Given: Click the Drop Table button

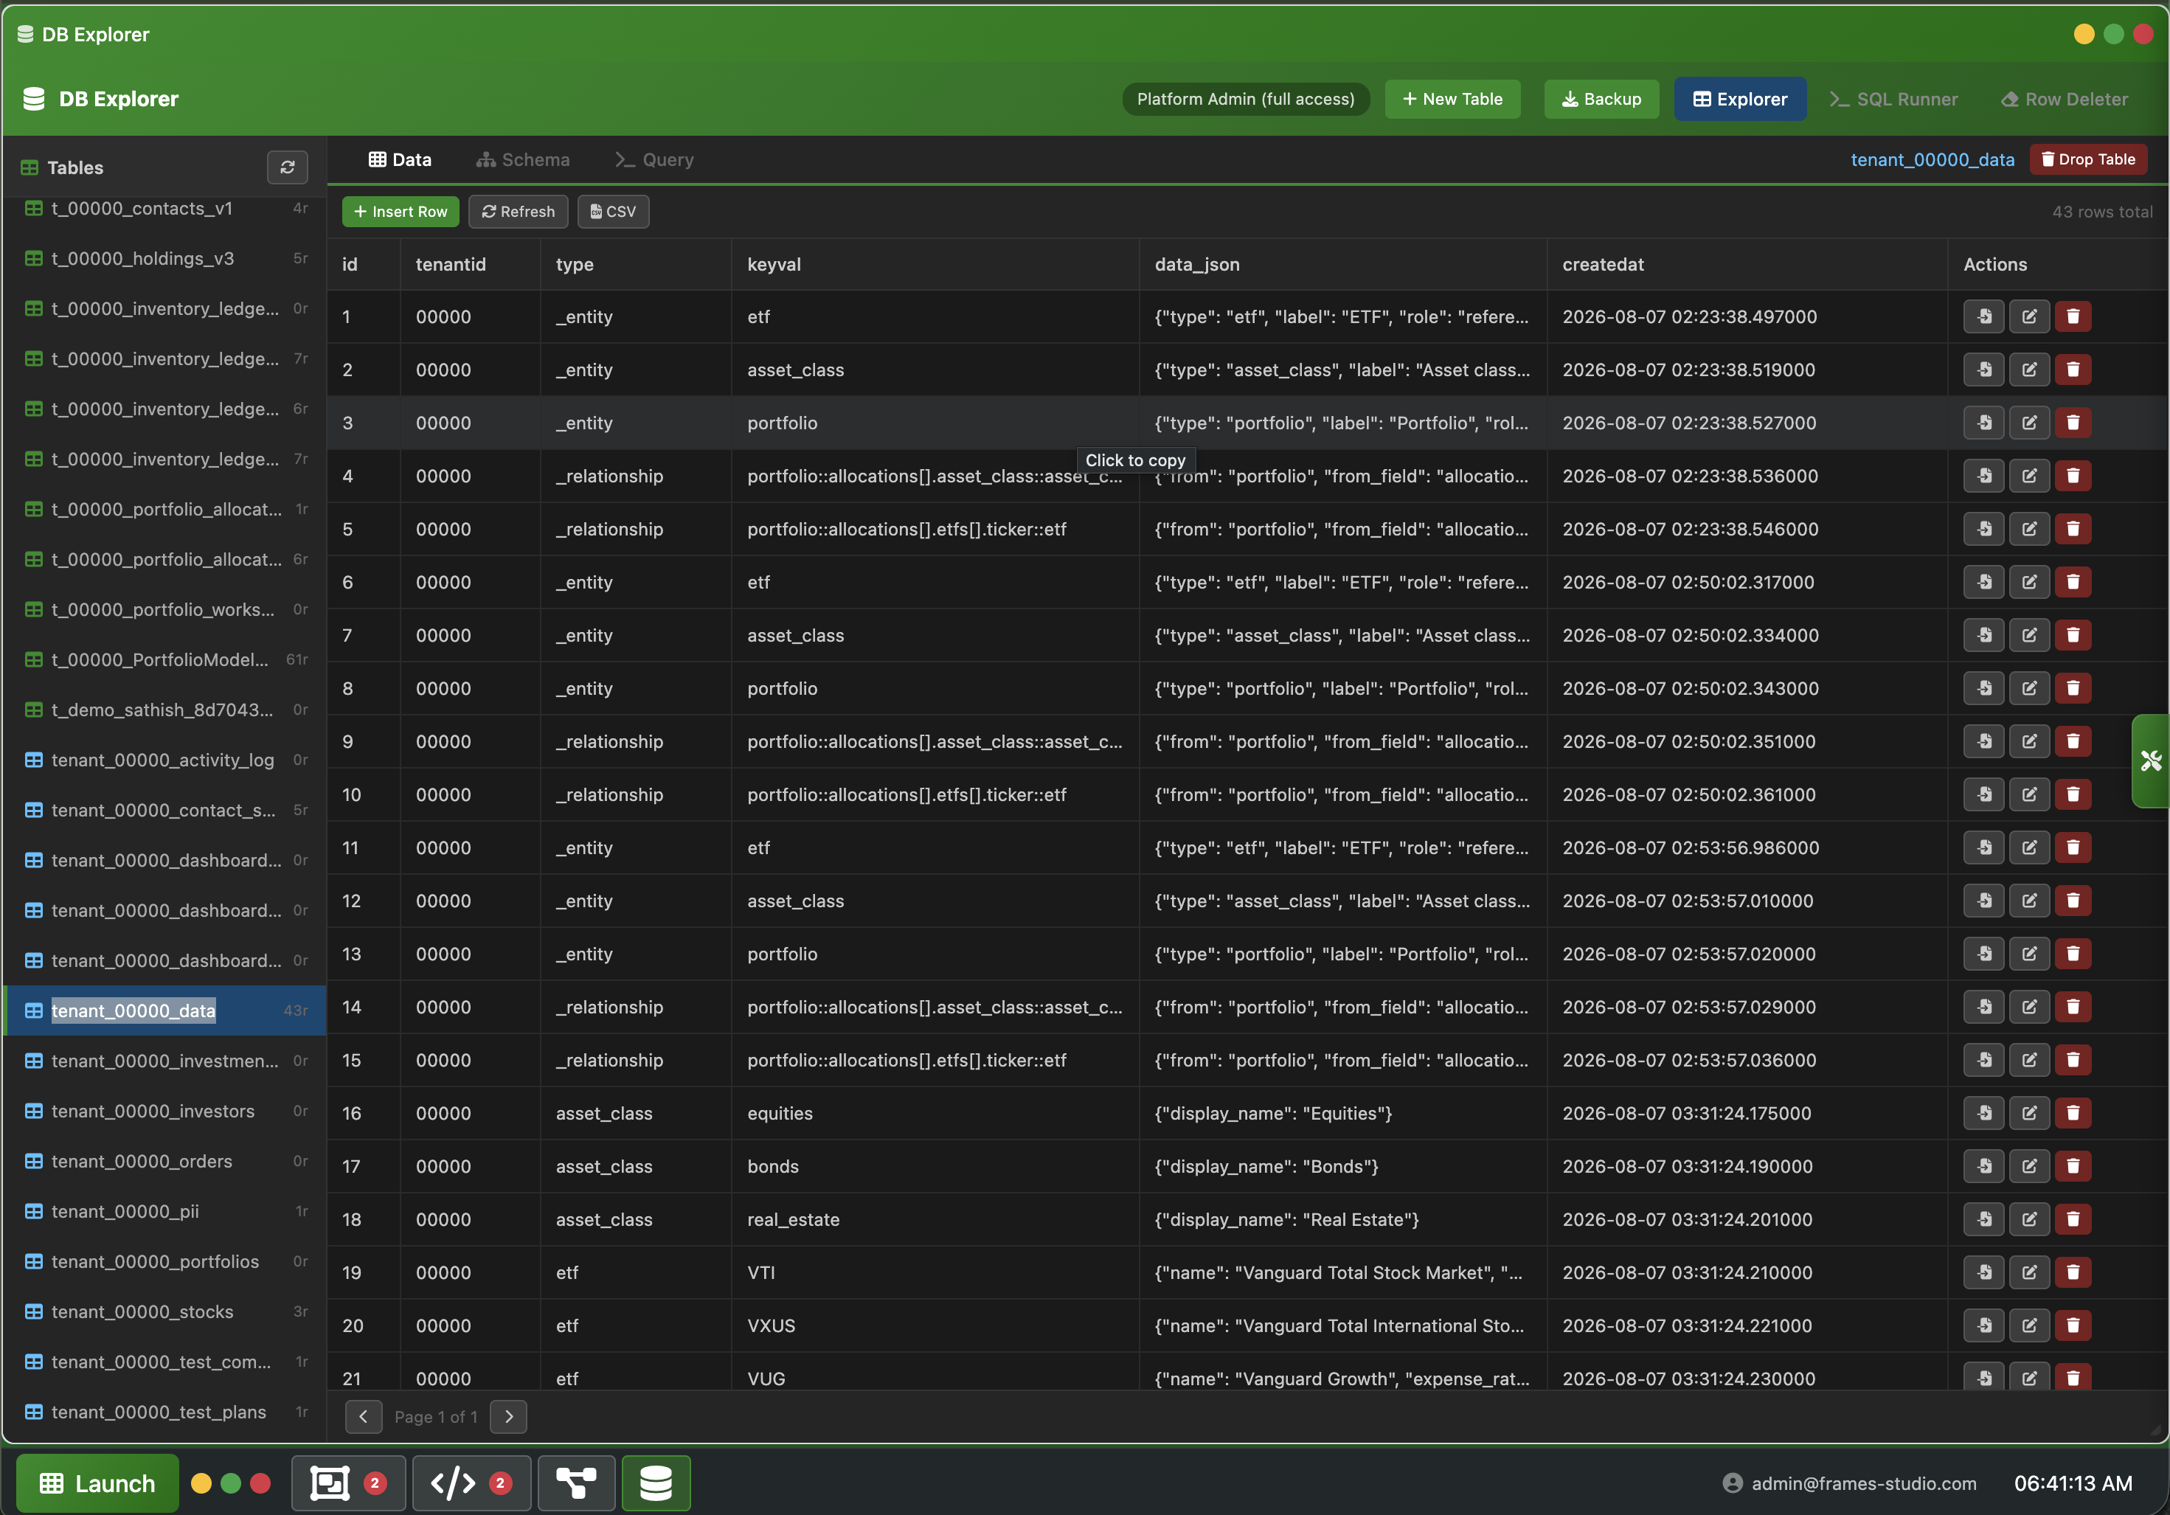Looking at the screenshot, I should click(2089, 159).
